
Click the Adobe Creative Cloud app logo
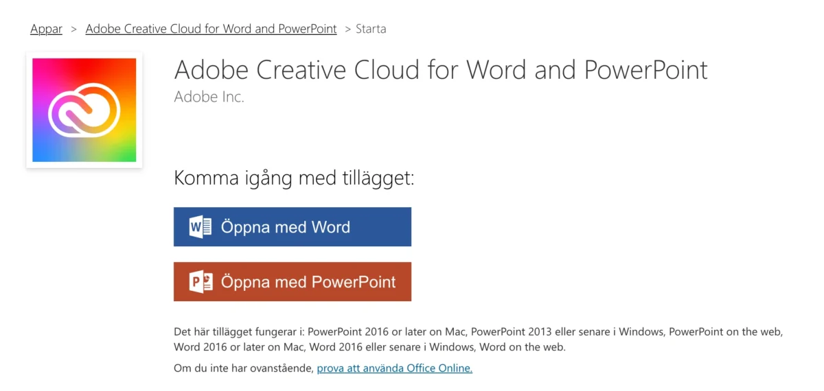pyautogui.click(x=84, y=110)
